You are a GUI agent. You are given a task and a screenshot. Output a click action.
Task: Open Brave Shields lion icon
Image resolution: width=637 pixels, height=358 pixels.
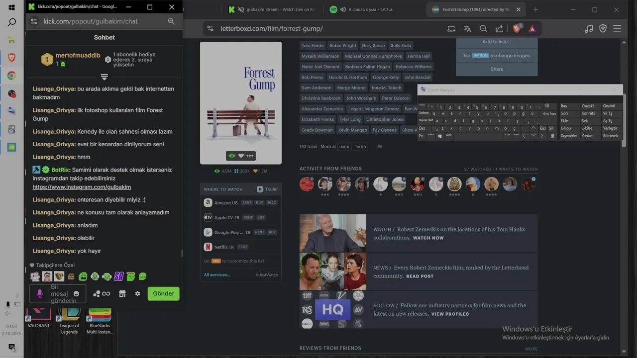point(517,28)
